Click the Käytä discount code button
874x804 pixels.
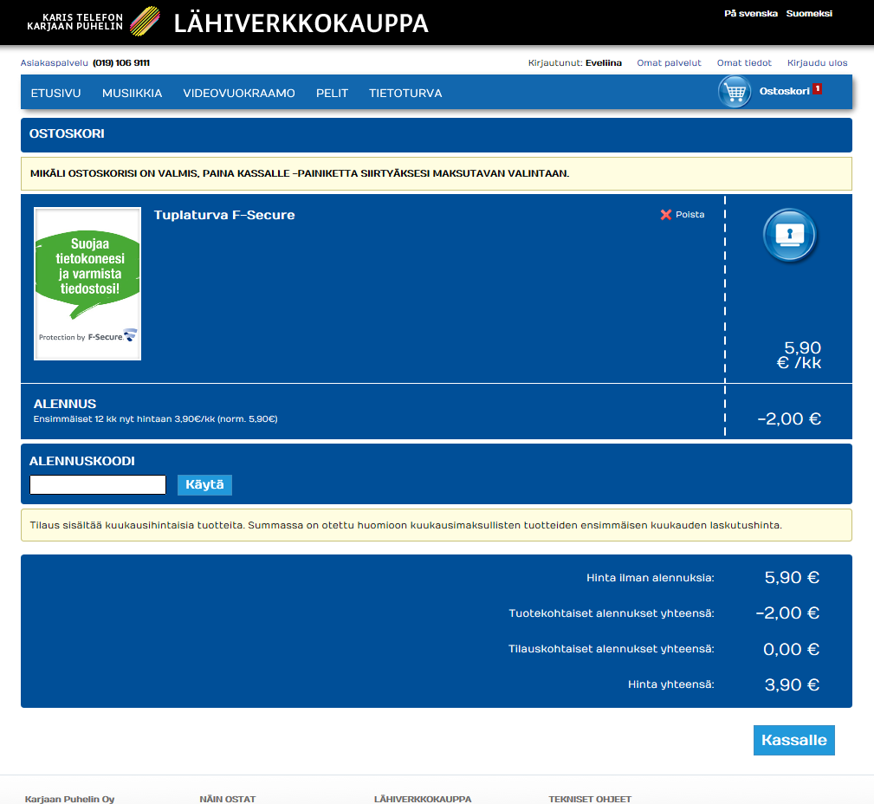click(x=204, y=484)
